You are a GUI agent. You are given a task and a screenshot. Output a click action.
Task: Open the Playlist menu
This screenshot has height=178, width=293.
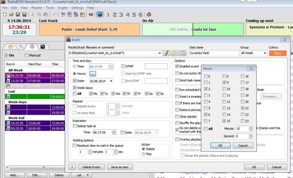click(x=37, y=8)
